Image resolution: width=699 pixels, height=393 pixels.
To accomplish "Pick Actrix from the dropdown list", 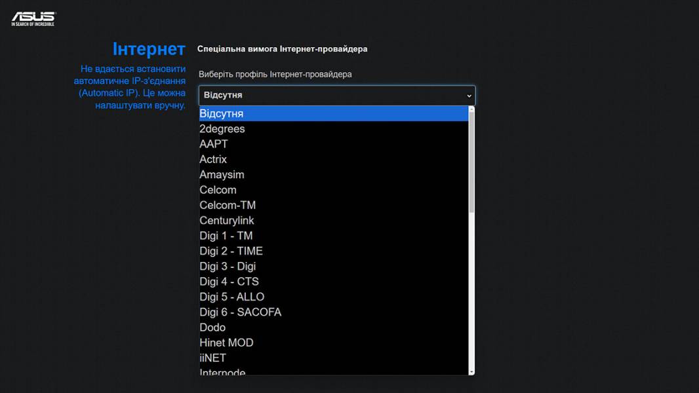I will [x=334, y=159].
